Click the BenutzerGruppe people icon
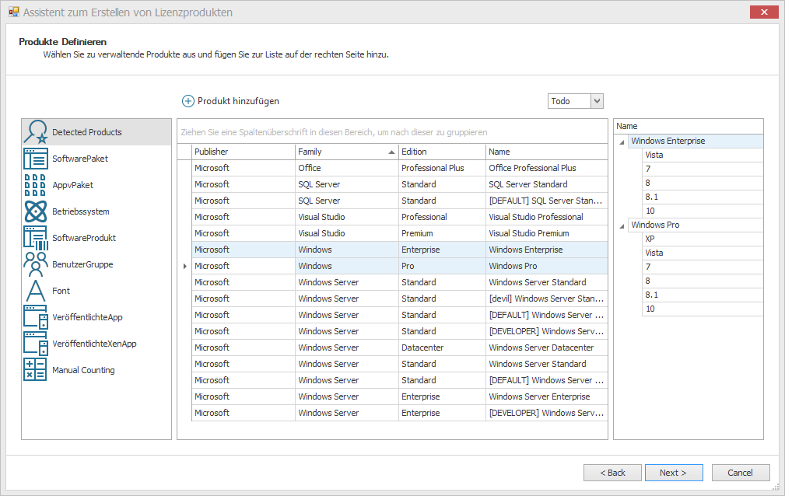The width and height of the screenshot is (785, 496). pyautogui.click(x=36, y=264)
